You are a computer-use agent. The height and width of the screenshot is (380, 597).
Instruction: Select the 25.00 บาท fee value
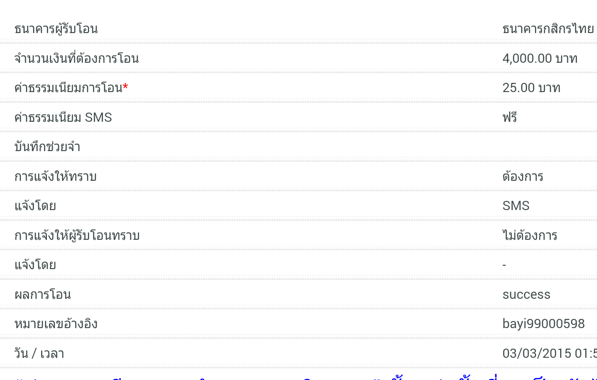click(531, 88)
